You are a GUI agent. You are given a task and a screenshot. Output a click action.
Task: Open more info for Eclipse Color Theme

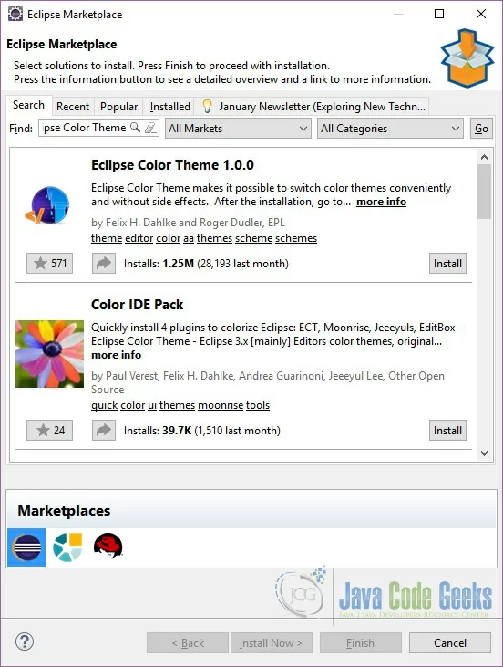(x=382, y=202)
